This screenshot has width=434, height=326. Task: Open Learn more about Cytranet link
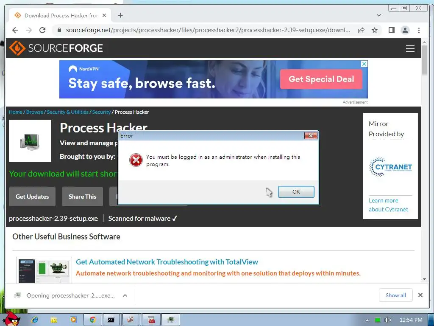388,205
